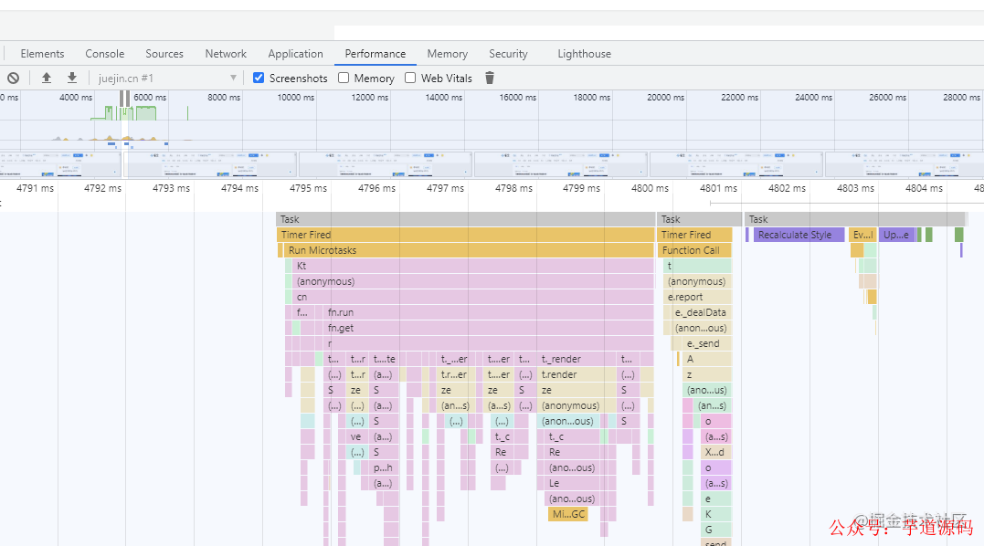Open the Lighthouse tab
984x546 pixels.
pyautogui.click(x=584, y=54)
